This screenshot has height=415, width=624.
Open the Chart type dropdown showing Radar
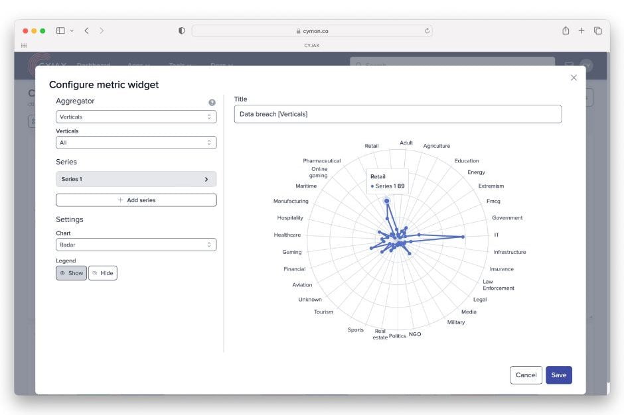[x=136, y=245]
